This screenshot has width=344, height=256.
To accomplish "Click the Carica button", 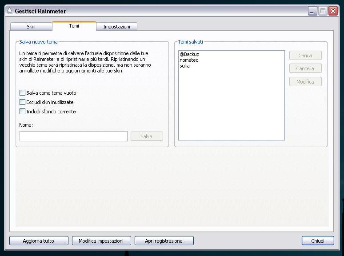I will (x=305, y=56).
